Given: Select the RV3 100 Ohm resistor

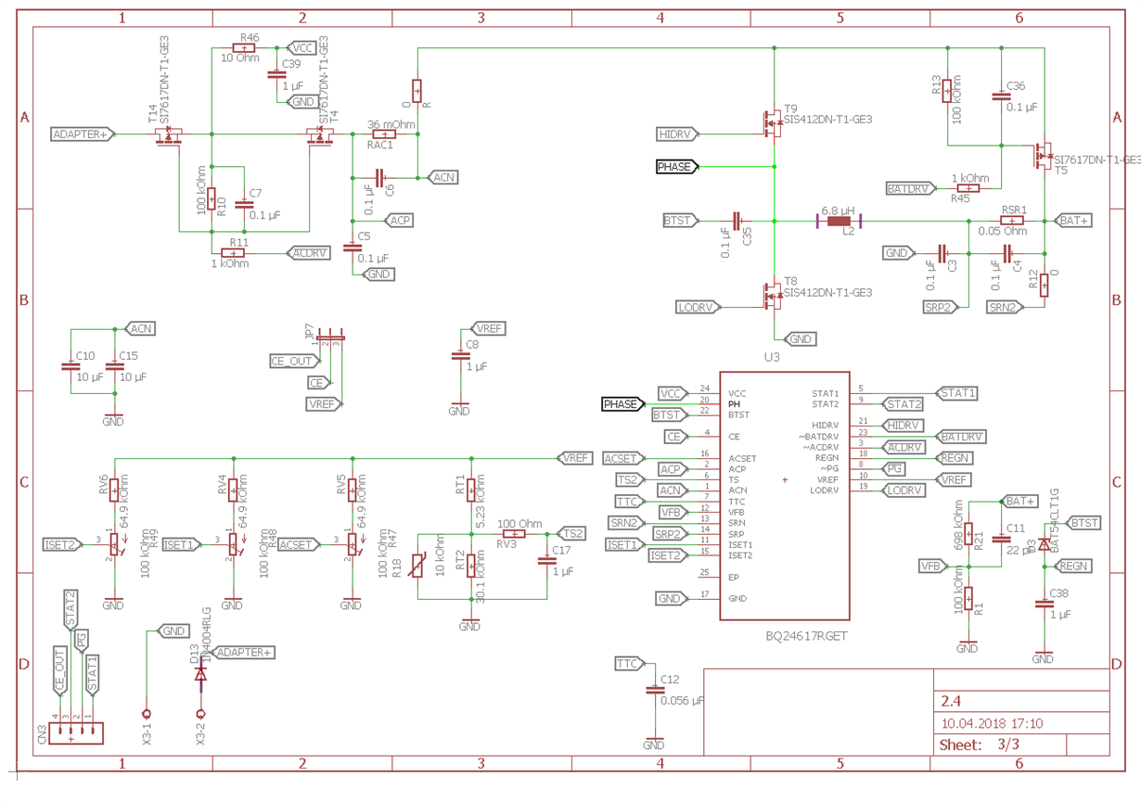Looking at the screenshot, I should (x=513, y=534).
